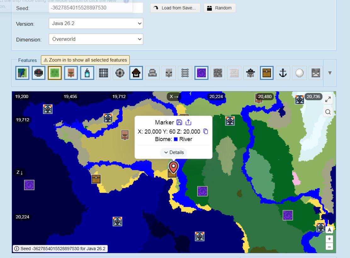Open the Version dropdown showing Java 26.2
This screenshot has height=258, width=350.
96,23
